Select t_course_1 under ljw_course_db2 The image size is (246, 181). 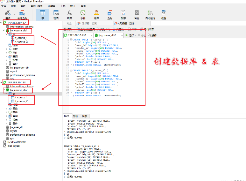21,97
